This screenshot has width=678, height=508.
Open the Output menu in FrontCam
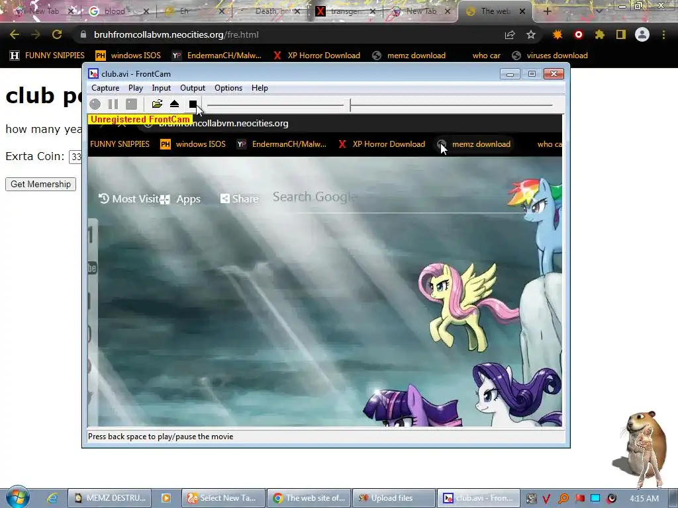pos(193,88)
